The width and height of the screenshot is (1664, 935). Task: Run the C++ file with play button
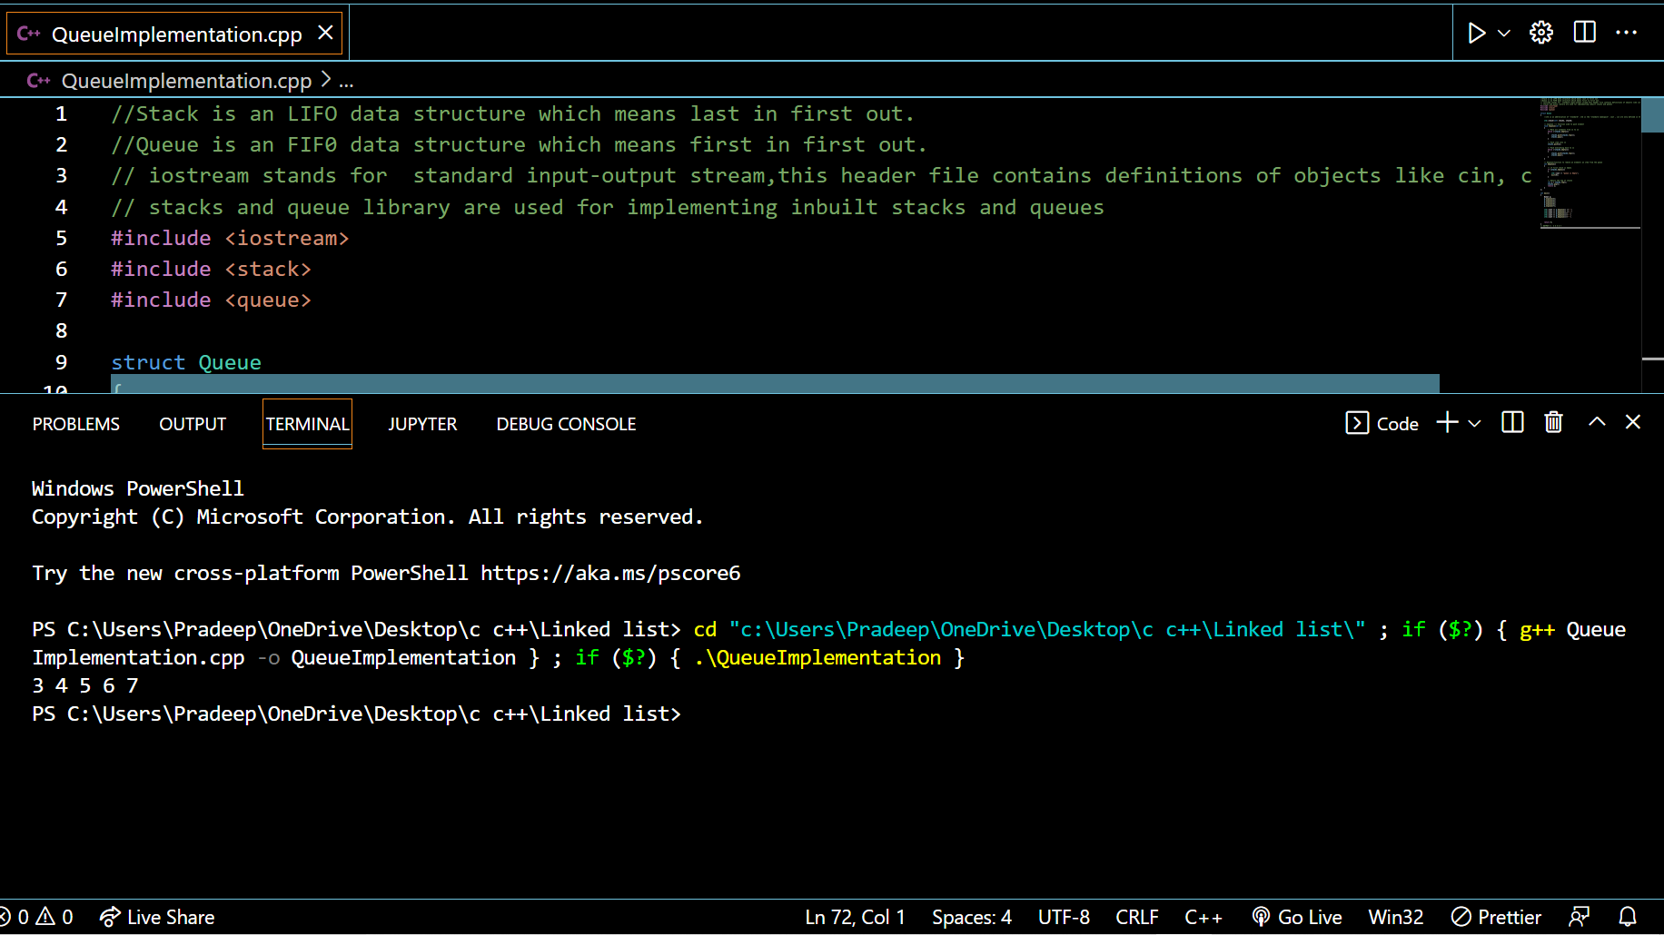point(1476,34)
